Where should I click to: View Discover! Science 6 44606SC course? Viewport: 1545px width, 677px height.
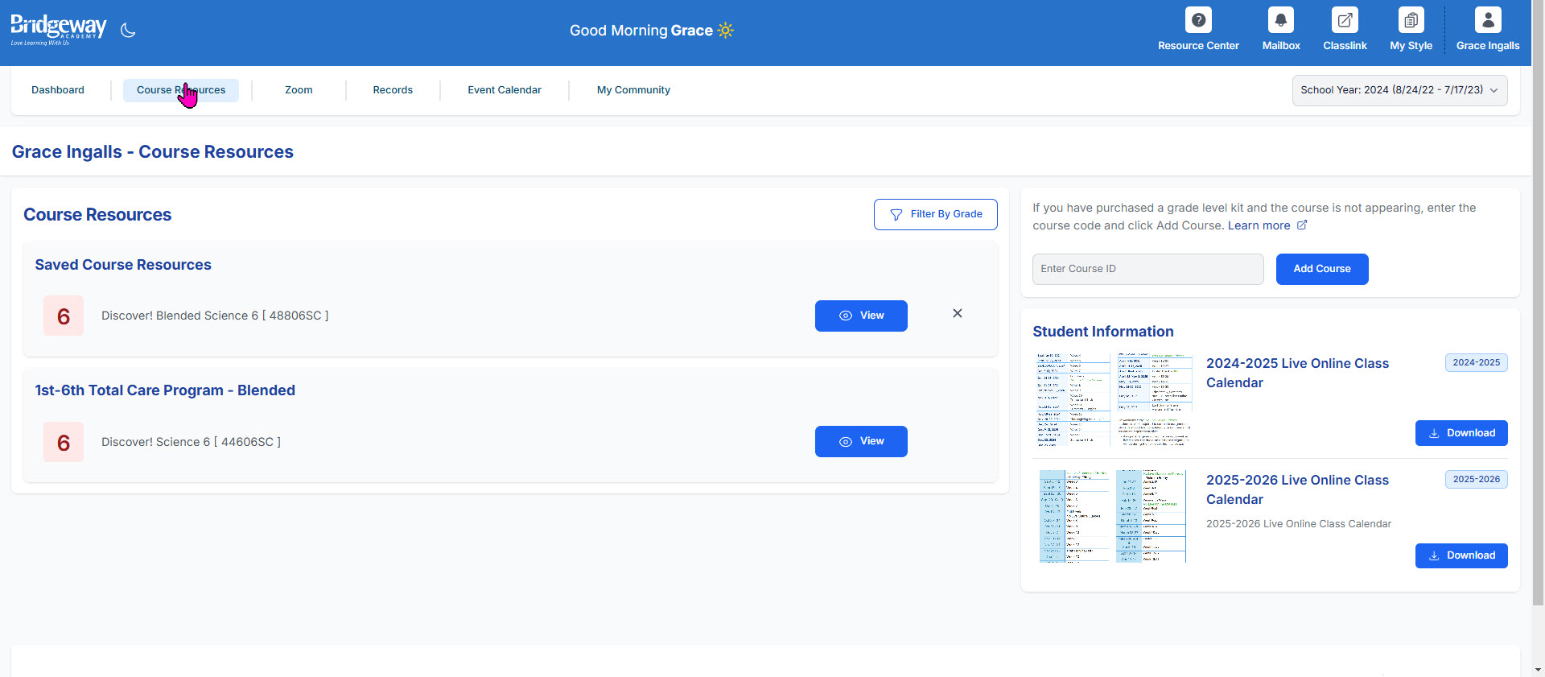(861, 441)
